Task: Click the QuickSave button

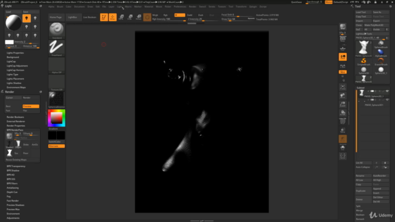Action: (x=296, y=2)
